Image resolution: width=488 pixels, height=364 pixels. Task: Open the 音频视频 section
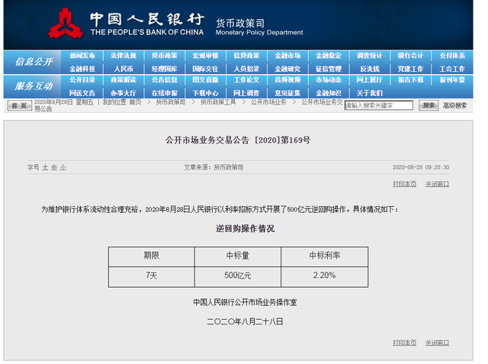pos(287,80)
